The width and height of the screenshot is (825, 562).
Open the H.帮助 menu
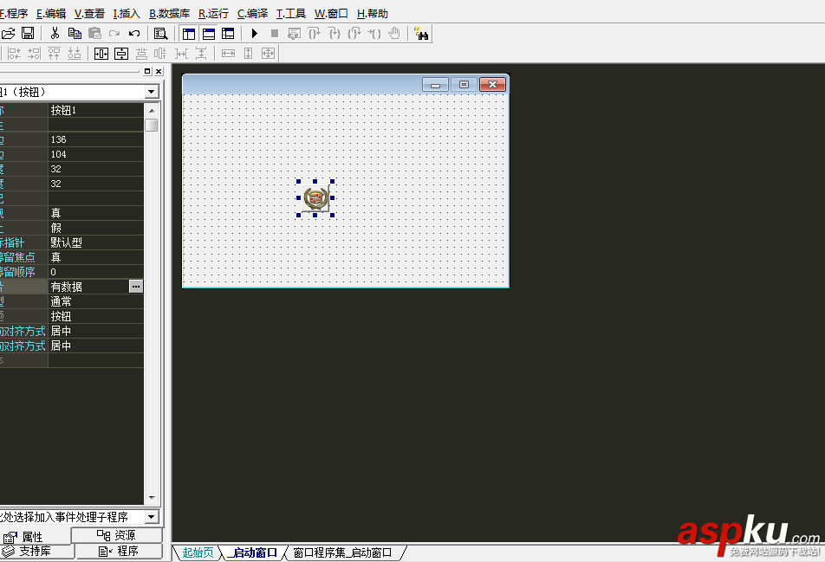pyautogui.click(x=373, y=14)
